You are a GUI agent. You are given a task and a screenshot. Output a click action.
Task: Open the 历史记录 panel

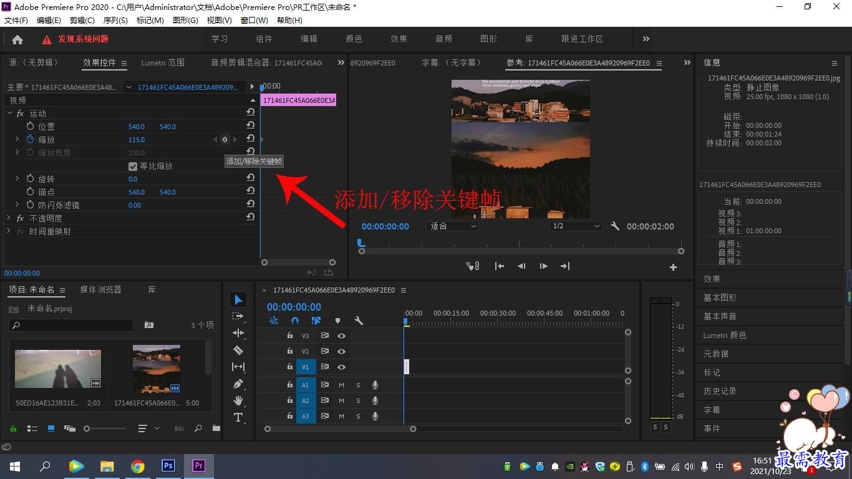pyautogui.click(x=720, y=391)
